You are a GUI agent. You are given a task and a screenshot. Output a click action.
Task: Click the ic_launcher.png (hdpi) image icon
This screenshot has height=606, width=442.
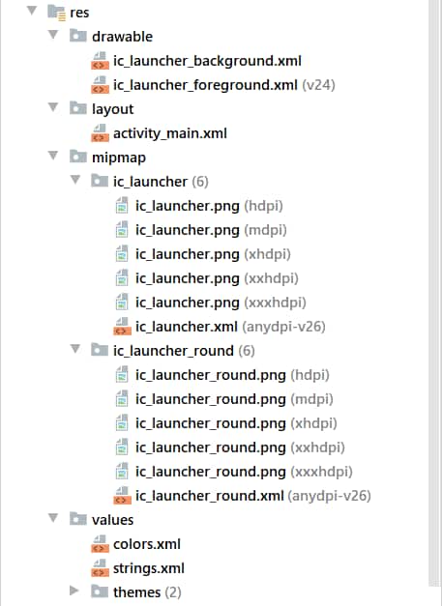point(122,206)
